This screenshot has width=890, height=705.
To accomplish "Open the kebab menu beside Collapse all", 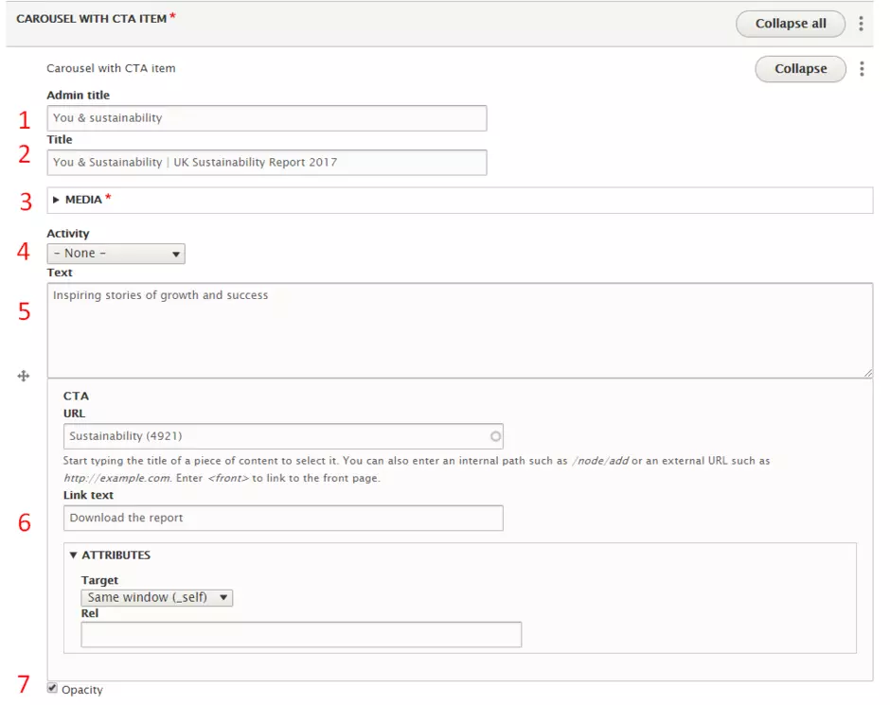I will coord(862,24).
